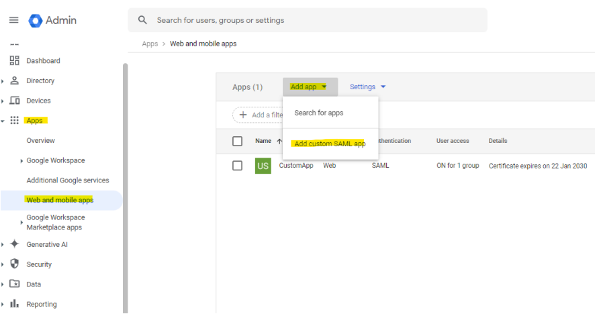
Task: Click the Directory person icon
Action: click(x=14, y=81)
